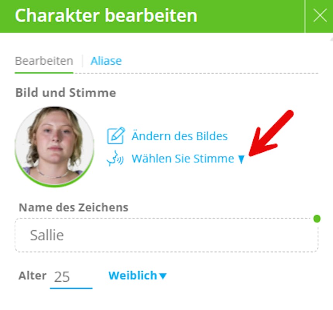Click the Name des Zeichens label
333x310 pixels.
pos(74,207)
